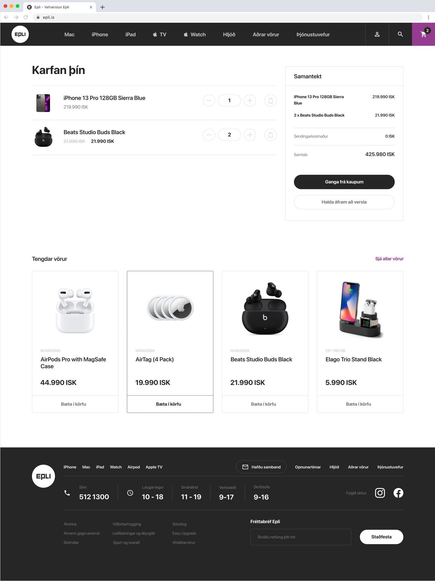Open the Watch navigation menu item
The width and height of the screenshot is (435, 581).
(x=195, y=35)
